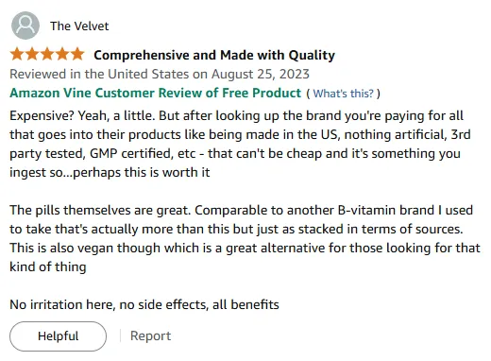Click the first orange rating star
Screen dimensions: 491x361
(x=17, y=54)
